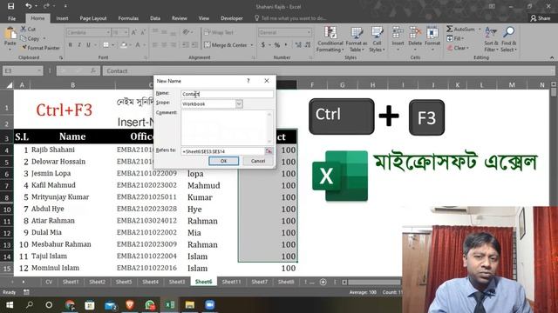This screenshot has height=313, width=558.
Task: Click the Paste clipboard icon
Action: 10,34
